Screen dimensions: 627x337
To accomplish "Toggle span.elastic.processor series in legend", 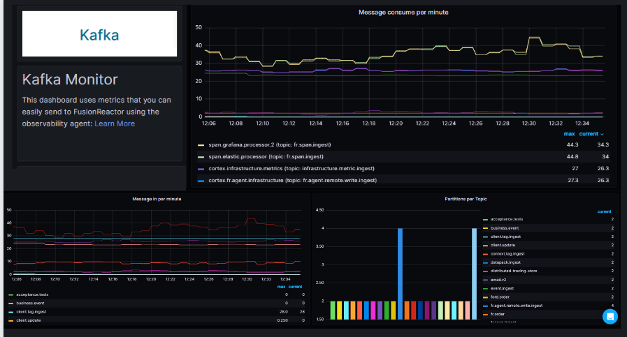I will coord(266,157).
